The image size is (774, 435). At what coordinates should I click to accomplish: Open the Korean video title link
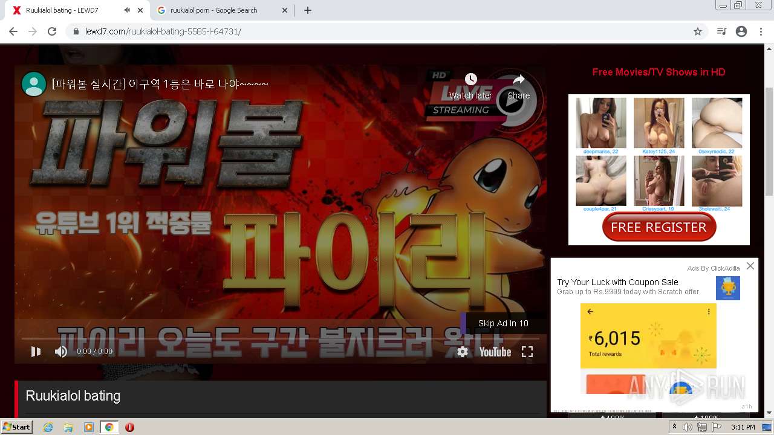coord(160,84)
